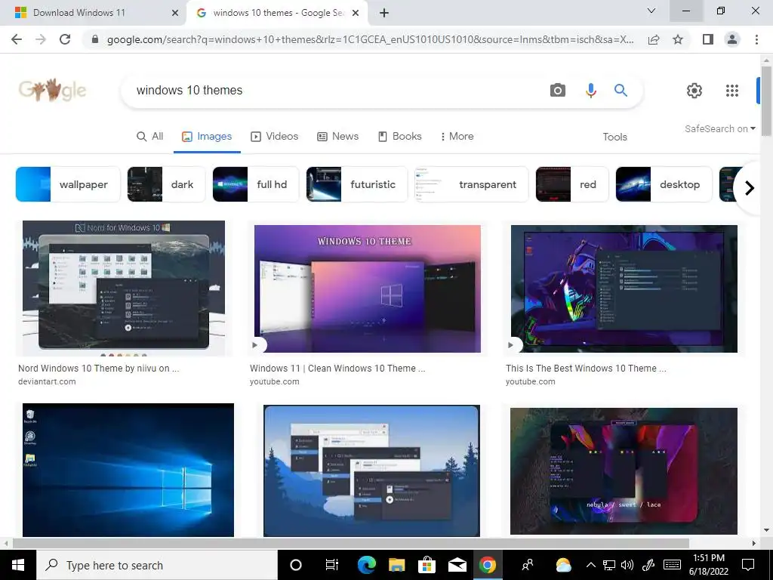The width and height of the screenshot is (773, 580).
Task: Launch Microsoft Edge from the taskbar
Action: (366, 565)
